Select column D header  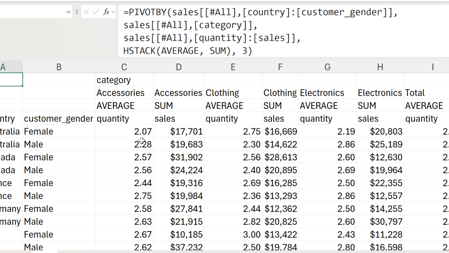tap(179, 67)
